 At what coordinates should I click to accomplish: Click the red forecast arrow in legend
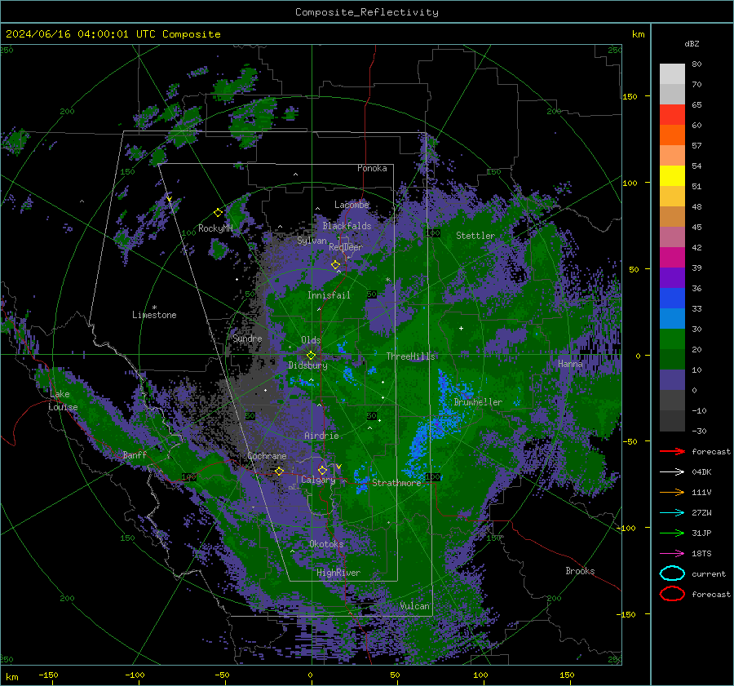(672, 451)
